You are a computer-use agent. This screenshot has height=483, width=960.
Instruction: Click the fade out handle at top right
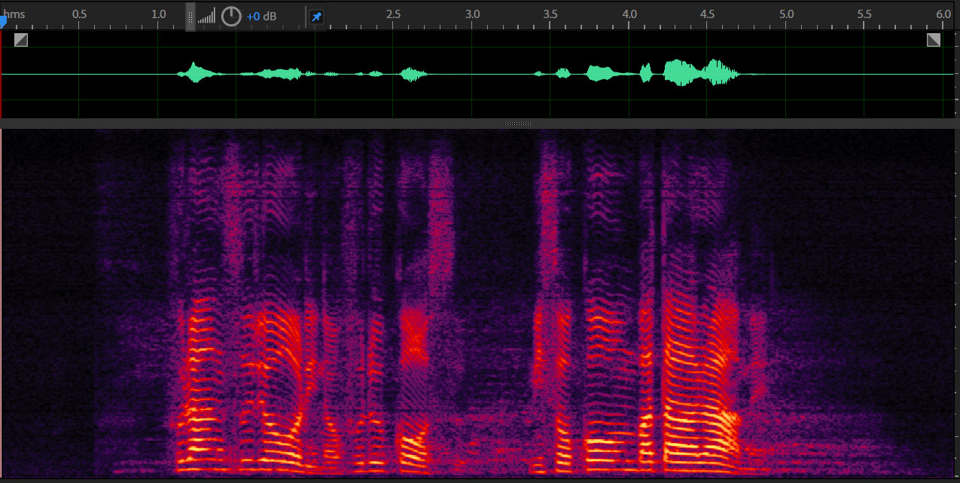coord(933,40)
